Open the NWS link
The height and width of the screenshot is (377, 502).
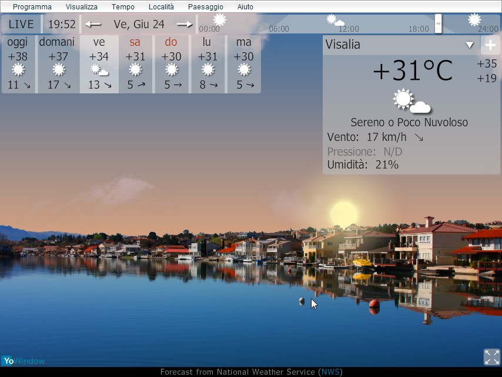pyautogui.click(x=330, y=372)
